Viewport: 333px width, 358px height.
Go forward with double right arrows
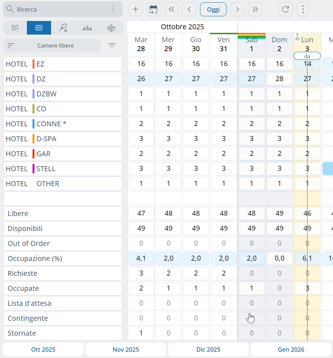tap(255, 9)
